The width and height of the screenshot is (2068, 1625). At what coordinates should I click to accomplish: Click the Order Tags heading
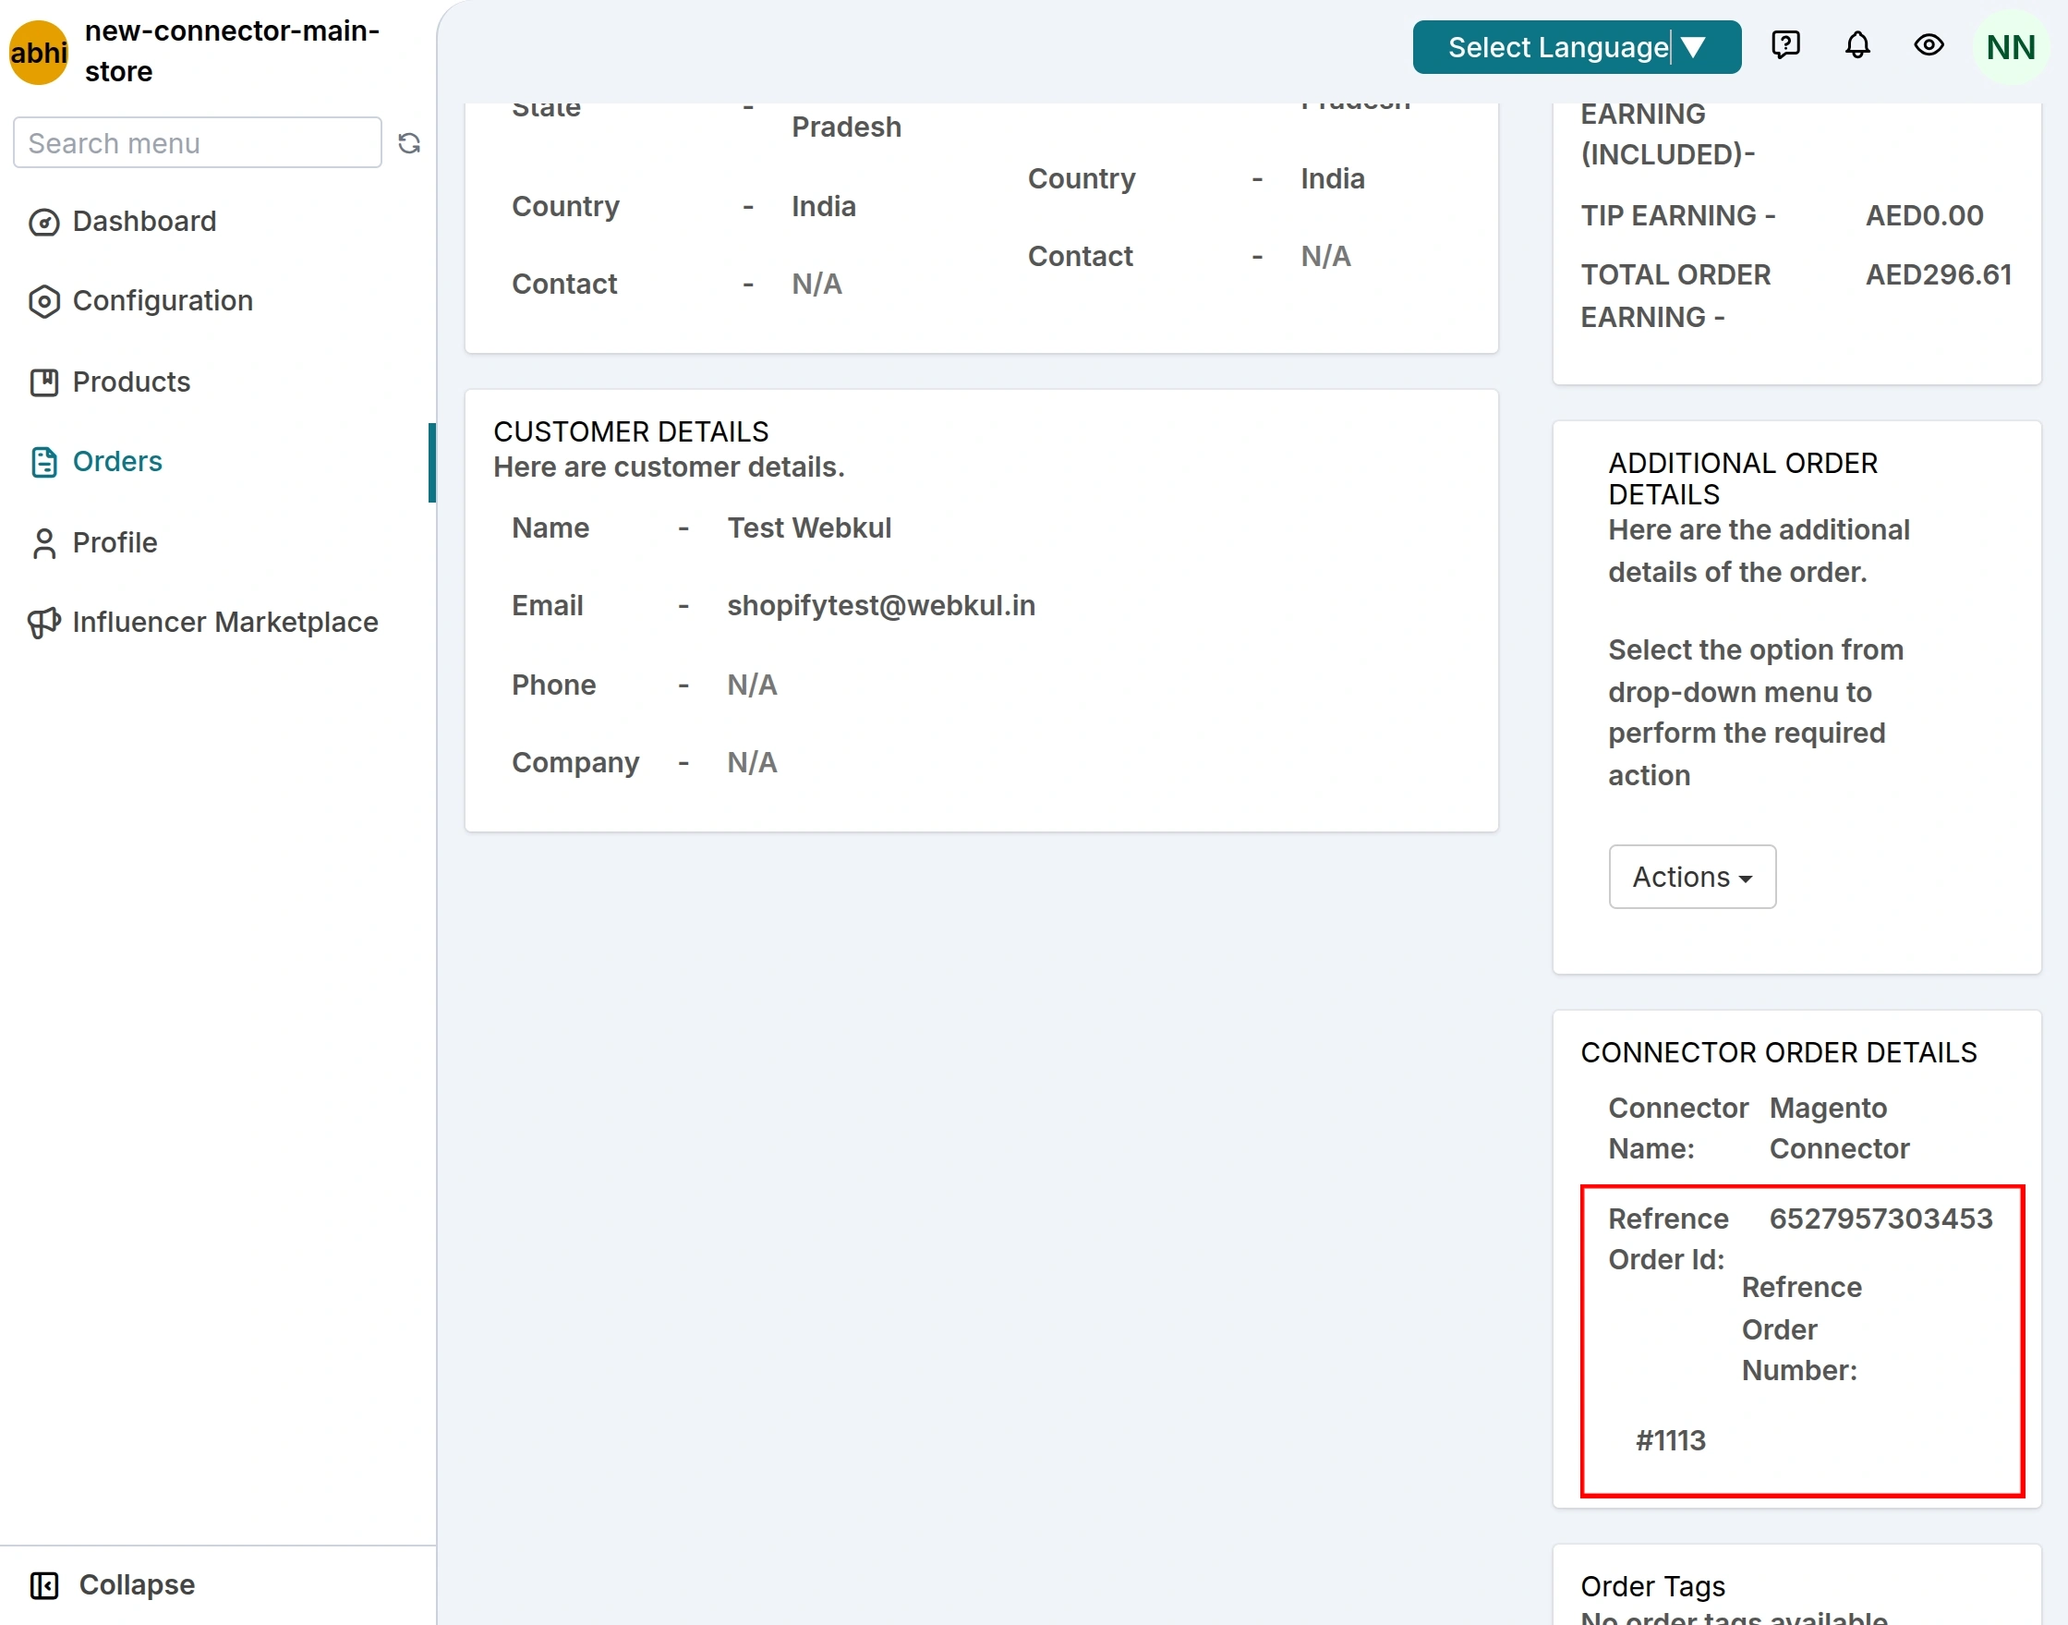click(1652, 1586)
